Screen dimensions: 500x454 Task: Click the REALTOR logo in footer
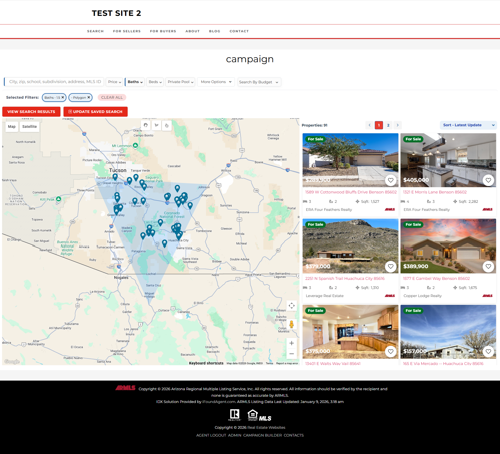[235, 415]
